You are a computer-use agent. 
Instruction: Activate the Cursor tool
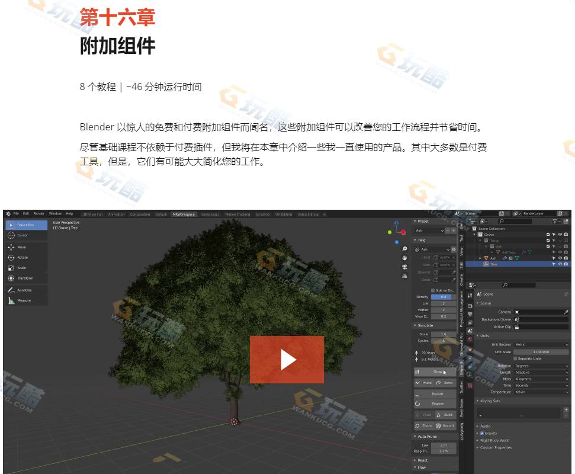(27, 235)
